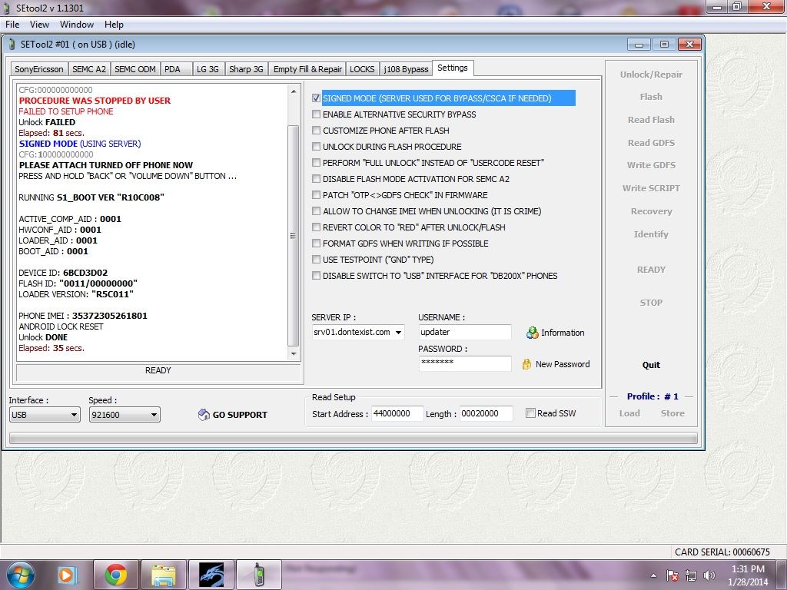Click the Action Center flag tray icon
Viewport: 787px width, 590px height.
(672, 575)
